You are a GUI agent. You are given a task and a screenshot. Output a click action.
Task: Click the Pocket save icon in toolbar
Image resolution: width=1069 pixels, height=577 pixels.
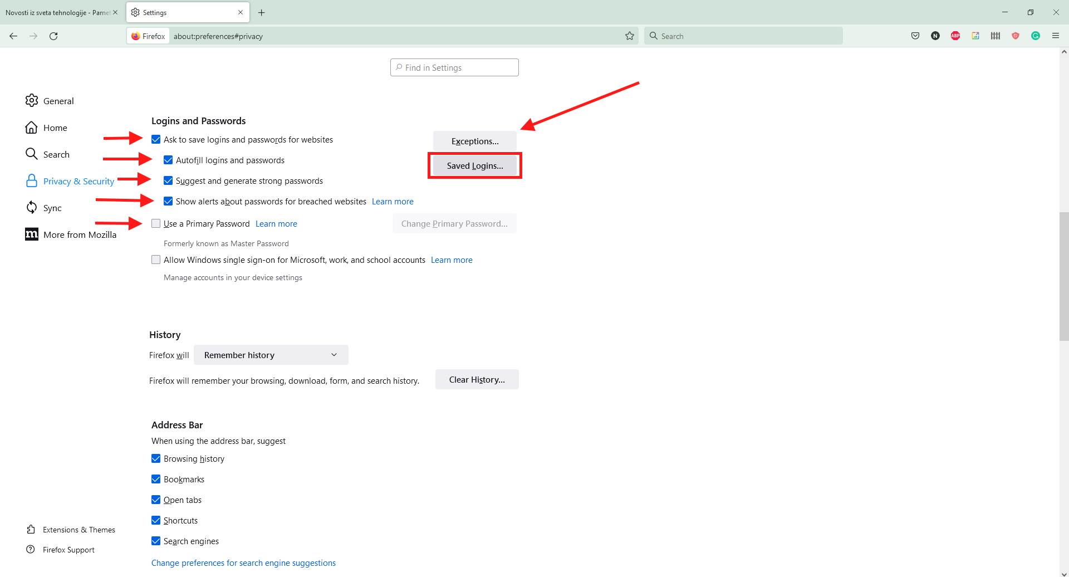tap(915, 36)
